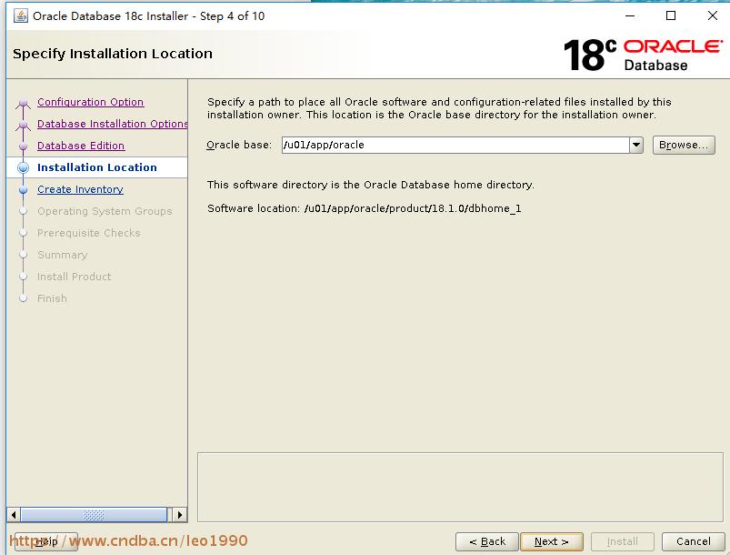
Task: Open the Oracle base dropdown arrow
Action: pyautogui.click(x=636, y=145)
